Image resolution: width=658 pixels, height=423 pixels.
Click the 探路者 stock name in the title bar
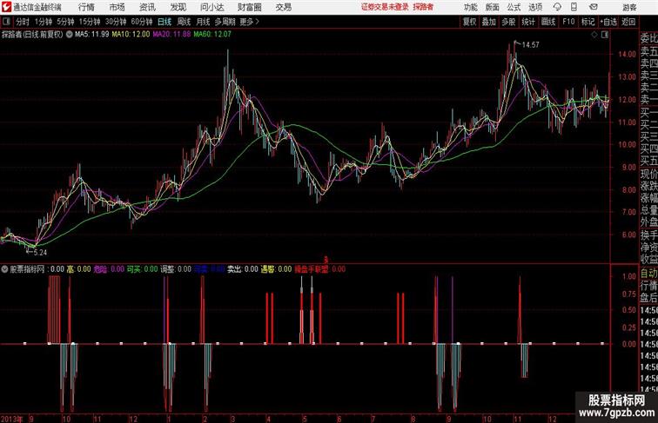tap(423, 7)
